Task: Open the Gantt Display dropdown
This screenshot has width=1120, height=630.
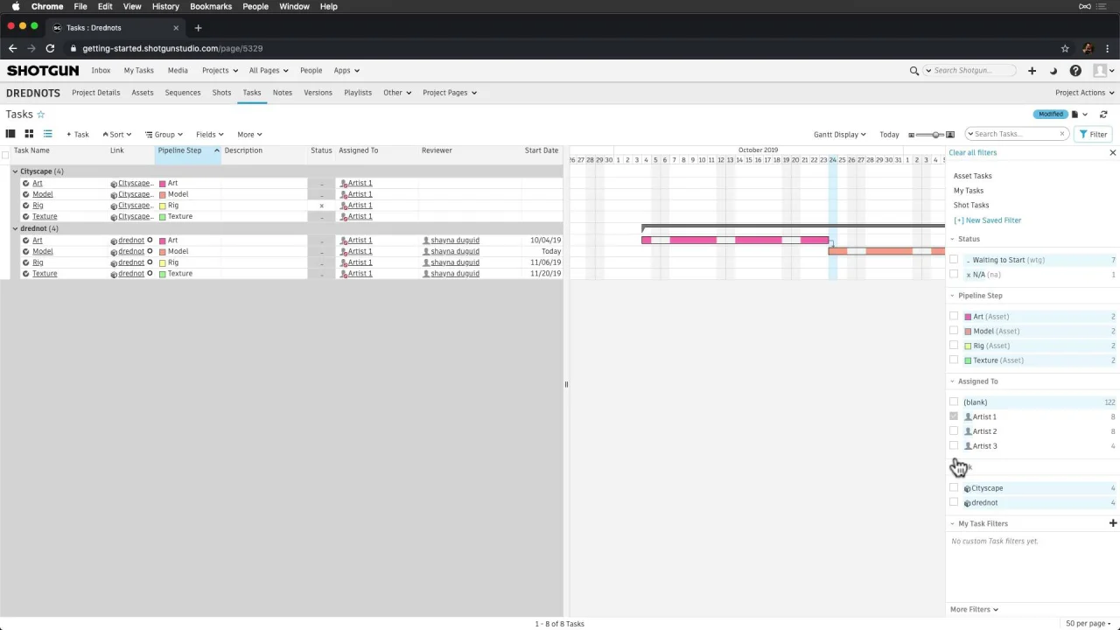Action: point(840,135)
